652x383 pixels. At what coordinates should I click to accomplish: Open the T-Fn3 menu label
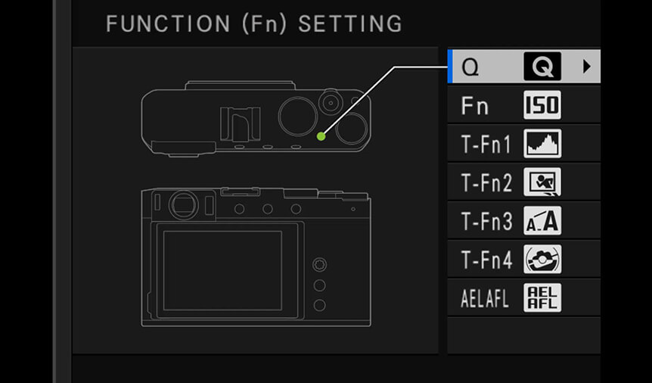point(486,222)
